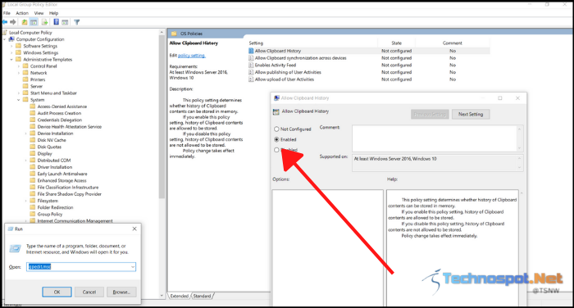Click the Display folder icon
This screenshot has height=308, width=574.
click(32, 153)
